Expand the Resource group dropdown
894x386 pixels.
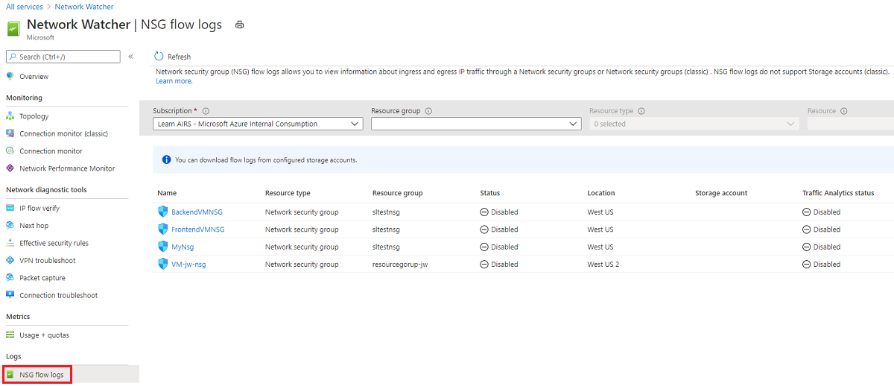pyautogui.click(x=476, y=124)
